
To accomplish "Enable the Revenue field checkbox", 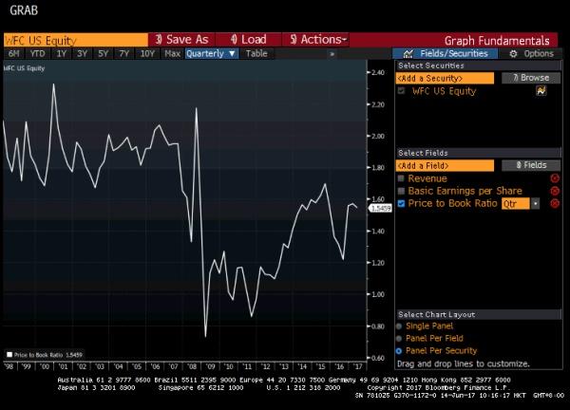I will tap(401, 178).
